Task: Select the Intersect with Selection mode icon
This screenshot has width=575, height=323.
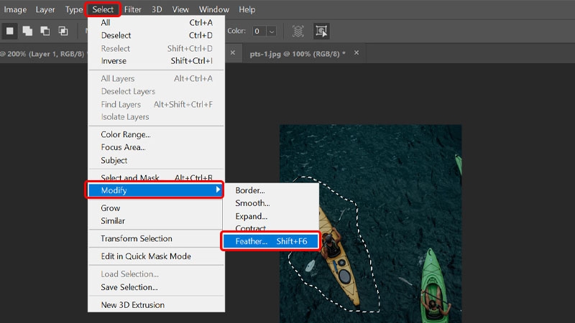Action: [63, 31]
